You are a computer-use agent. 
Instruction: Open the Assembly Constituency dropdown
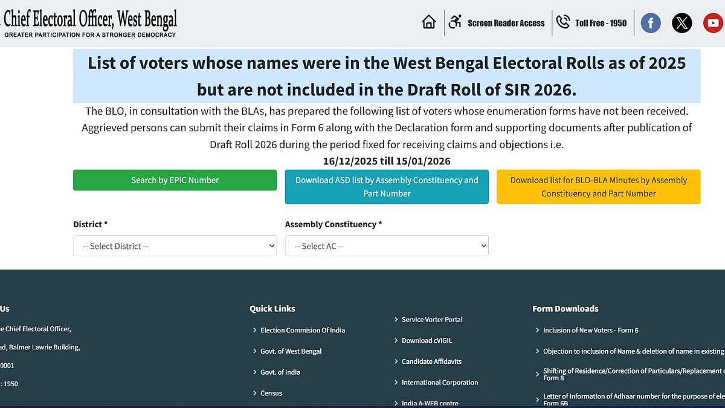387,246
